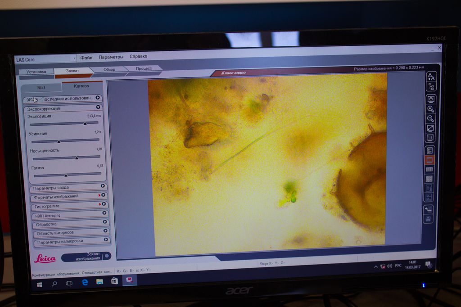Switch to the 3x3 grid gallery view icon
Image resolution: width=461 pixels, height=307 pixels.
[429, 179]
